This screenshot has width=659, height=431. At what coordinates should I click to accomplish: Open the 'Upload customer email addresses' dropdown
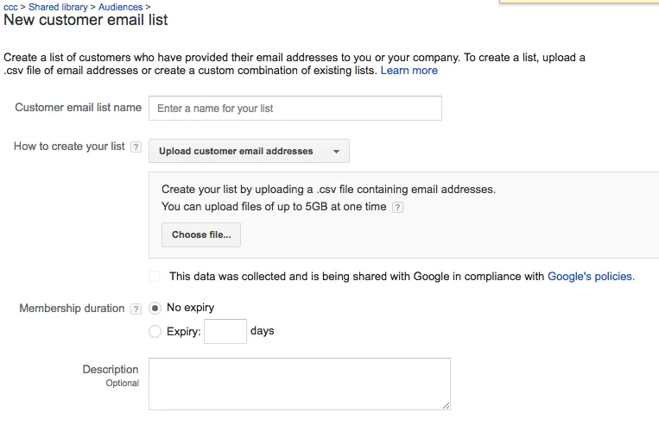tap(249, 151)
